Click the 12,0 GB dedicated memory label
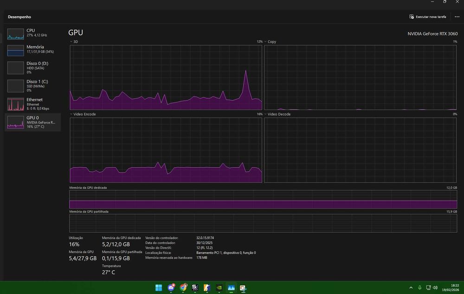Screen dimensions: 464x294 click(451, 188)
